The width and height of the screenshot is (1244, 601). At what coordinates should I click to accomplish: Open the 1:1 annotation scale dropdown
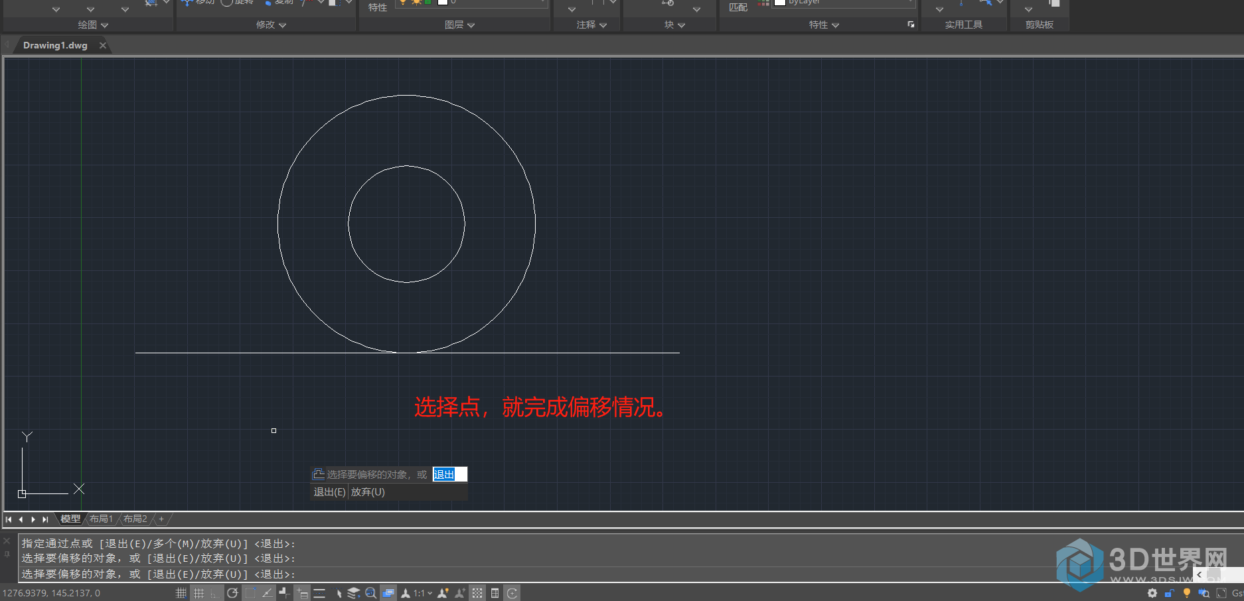click(x=423, y=593)
